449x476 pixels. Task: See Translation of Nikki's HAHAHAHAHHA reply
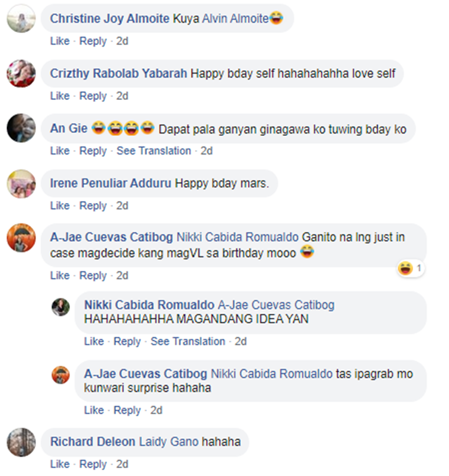click(188, 341)
